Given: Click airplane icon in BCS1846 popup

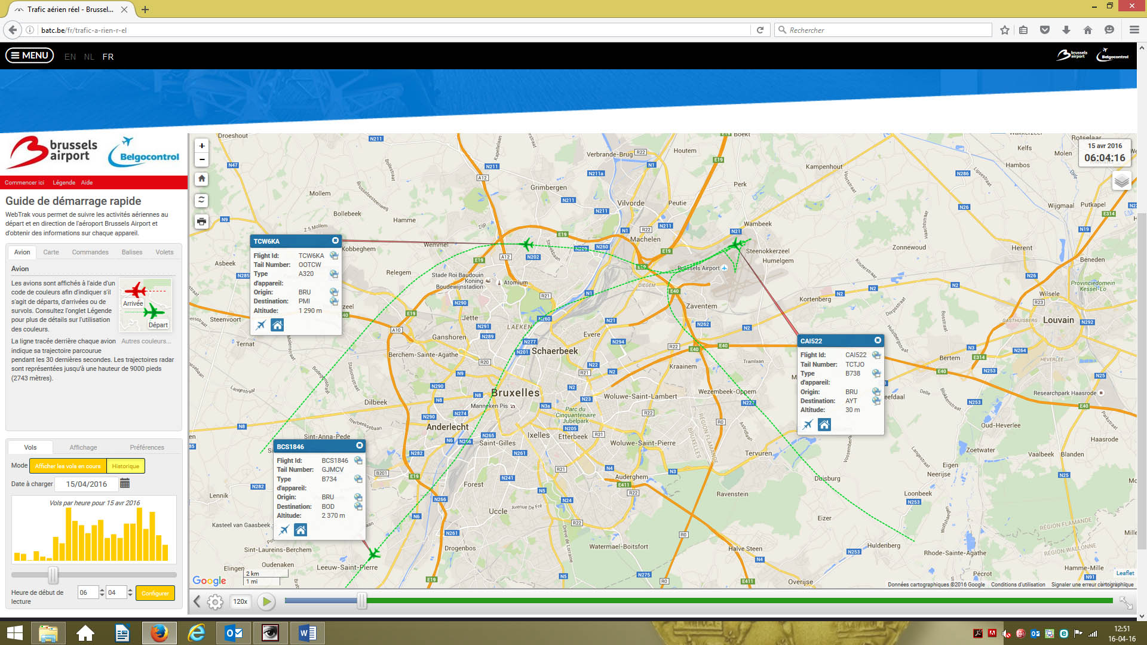Looking at the screenshot, I should [x=284, y=530].
